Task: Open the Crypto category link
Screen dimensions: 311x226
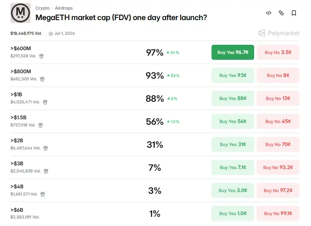Action: (x=42, y=8)
